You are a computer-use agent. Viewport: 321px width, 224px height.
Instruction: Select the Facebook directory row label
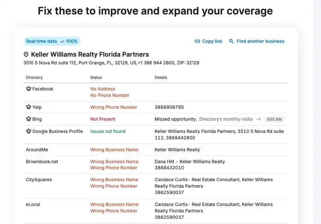pyautogui.click(x=42, y=89)
